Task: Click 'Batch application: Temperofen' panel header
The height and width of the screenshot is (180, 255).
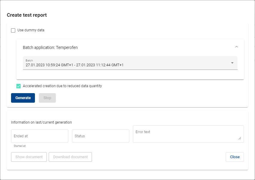Action: 50,47
